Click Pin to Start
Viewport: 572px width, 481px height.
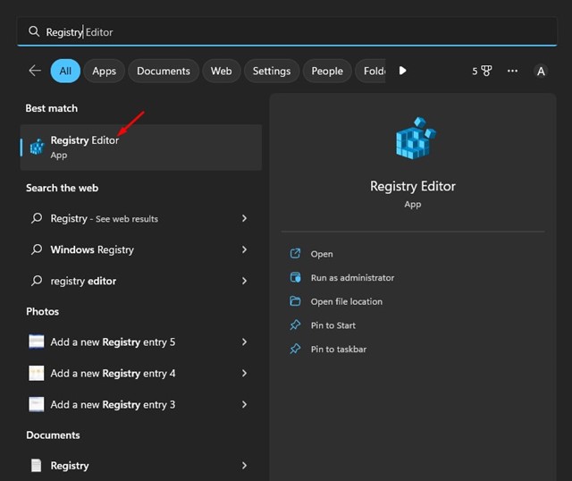[x=332, y=325]
